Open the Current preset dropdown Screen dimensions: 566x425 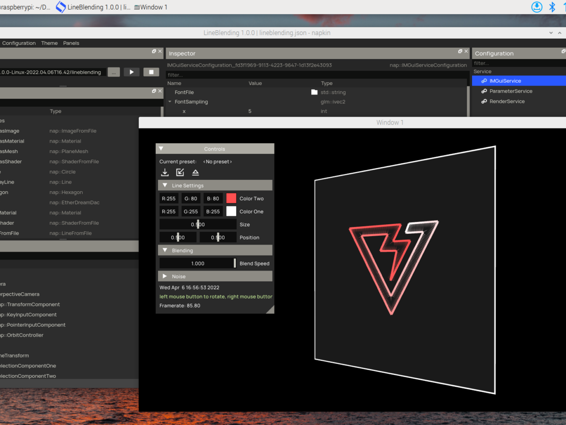217,161
